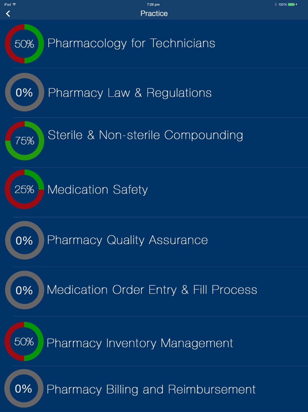Open Pharmacology for Technicians practice
Image resolution: width=308 pixels, height=412 pixels.
coord(131,44)
